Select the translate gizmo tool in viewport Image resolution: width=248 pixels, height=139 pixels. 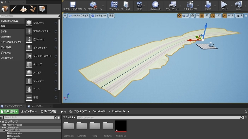[179, 16]
